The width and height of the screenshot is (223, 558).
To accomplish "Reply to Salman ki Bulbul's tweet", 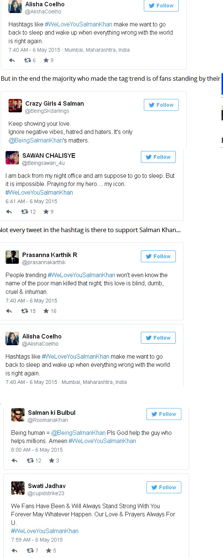I will [x=14, y=461].
